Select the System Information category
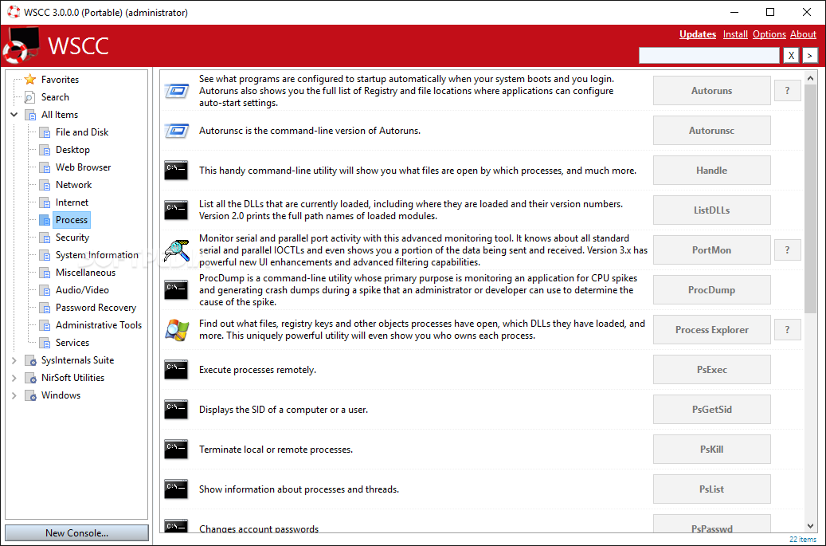This screenshot has width=826, height=546. tap(97, 255)
